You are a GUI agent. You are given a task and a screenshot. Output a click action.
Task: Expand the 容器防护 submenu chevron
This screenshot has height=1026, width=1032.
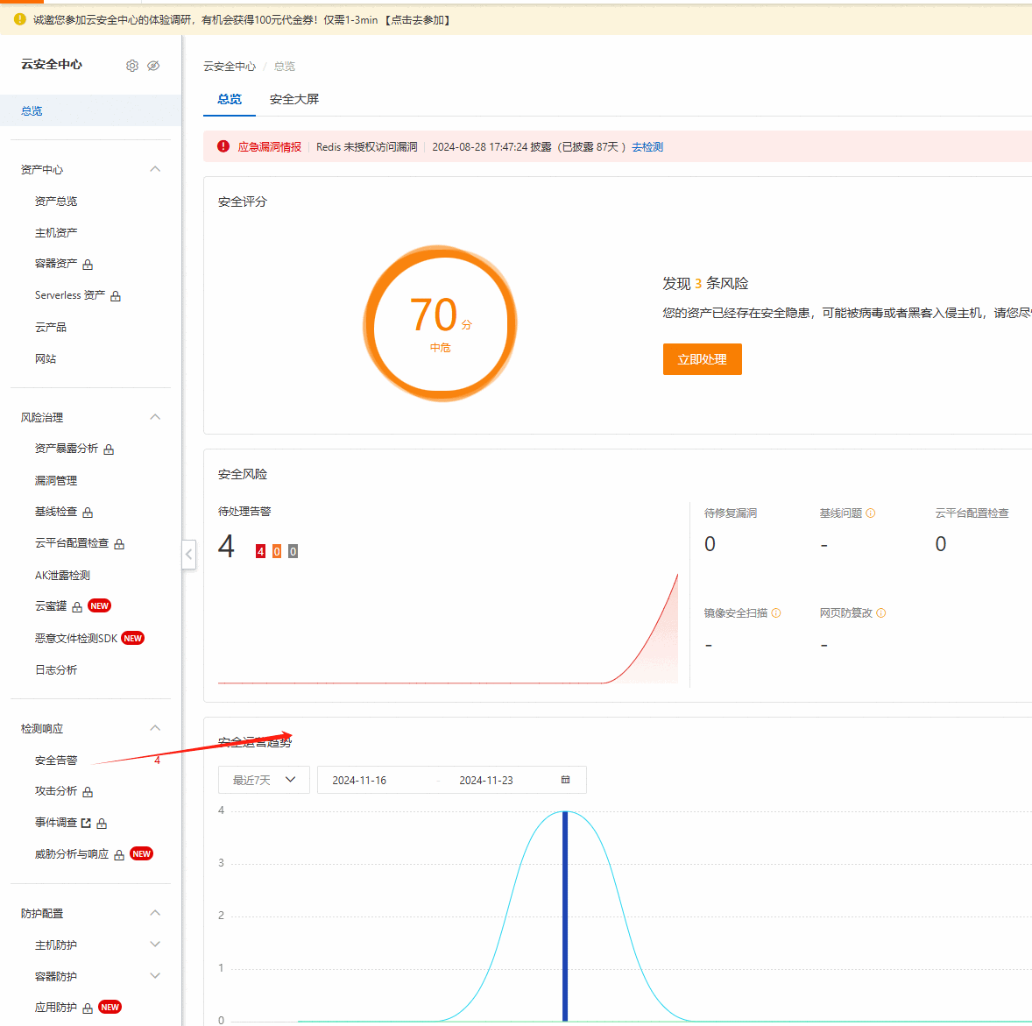[x=155, y=976]
